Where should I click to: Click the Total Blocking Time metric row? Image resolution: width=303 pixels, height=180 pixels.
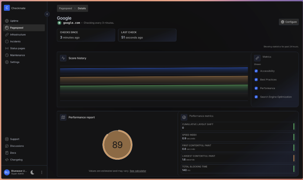pyautogui.click(x=238, y=169)
